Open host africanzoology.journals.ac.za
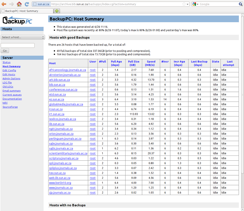 pos(68,70)
